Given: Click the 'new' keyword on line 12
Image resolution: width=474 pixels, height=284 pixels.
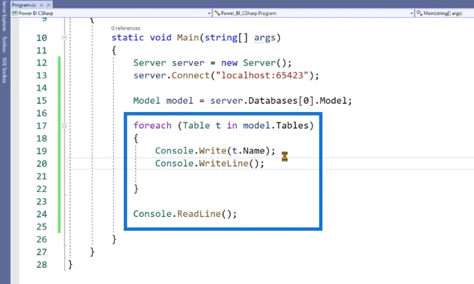Looking at the screenshot, I should [229, 63].
